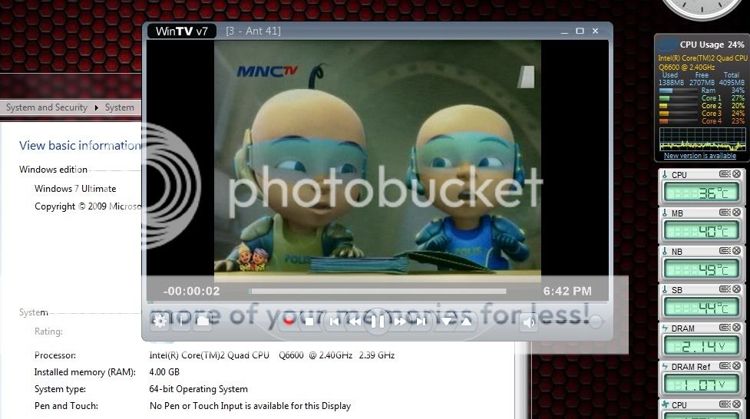
Task: Click the 2.14 V DRAM readout
Action: click(701, 346)
